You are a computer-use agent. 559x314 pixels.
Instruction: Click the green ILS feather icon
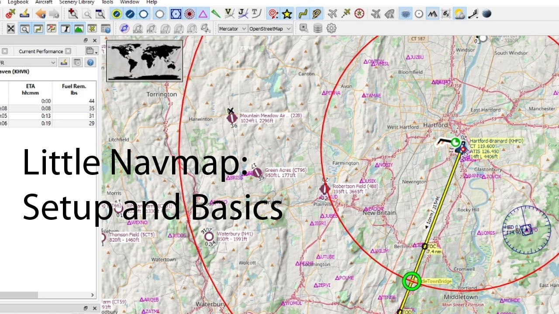point(216,14)
